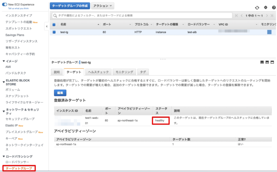Click test-tg name in table row
Screen dimensions: 277x172
pyautogui.click(x=64, y=32)
